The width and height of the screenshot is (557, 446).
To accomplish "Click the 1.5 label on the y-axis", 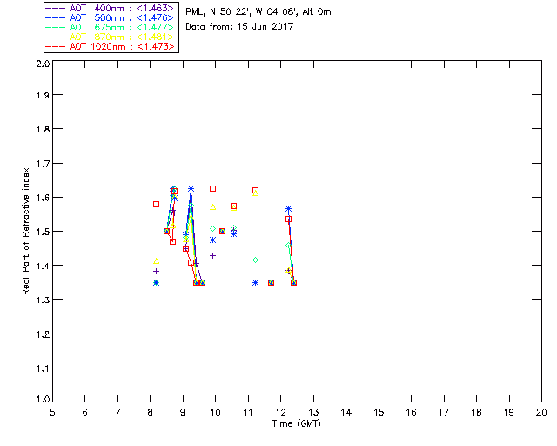I will 43,233.
